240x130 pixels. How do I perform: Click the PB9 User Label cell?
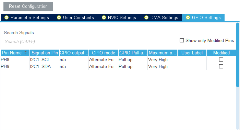[x=192, y=67]
